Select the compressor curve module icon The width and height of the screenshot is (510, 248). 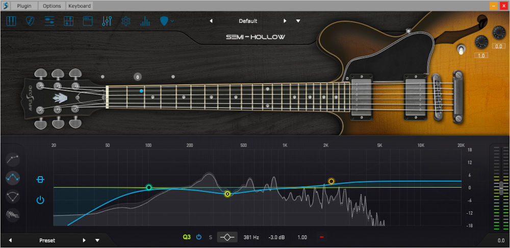click(x=13, y=159)
